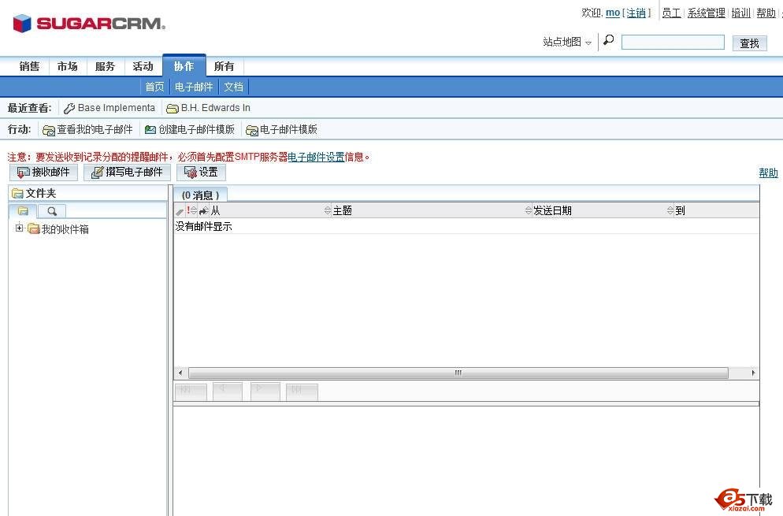Screen dimensions: 783x516
Task: Open the 市场 tab
Action: pyautogui.click(x=68, y=66)
